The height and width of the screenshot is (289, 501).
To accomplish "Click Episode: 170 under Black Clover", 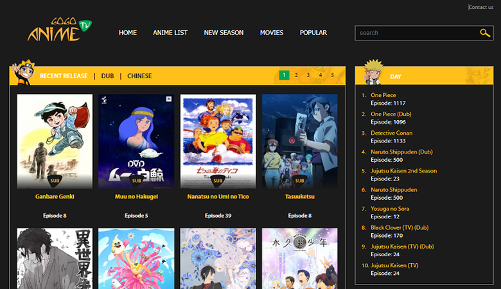I will pyautogui.click(x=387, y=235).
